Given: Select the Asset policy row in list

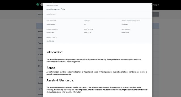Looking at the screenshot, I should (40, 37).
